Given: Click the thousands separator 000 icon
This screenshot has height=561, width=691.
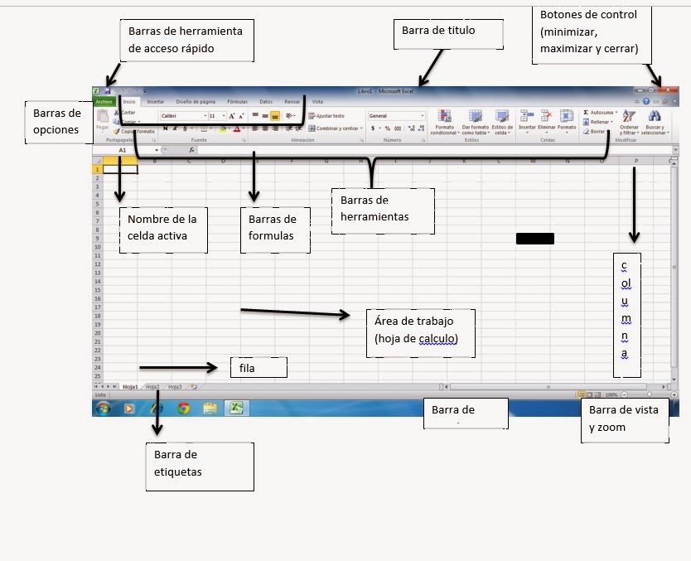Looking at the screenshot, I should point(398,128).
